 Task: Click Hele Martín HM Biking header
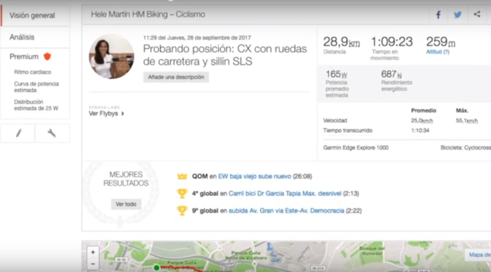(148, 14)
